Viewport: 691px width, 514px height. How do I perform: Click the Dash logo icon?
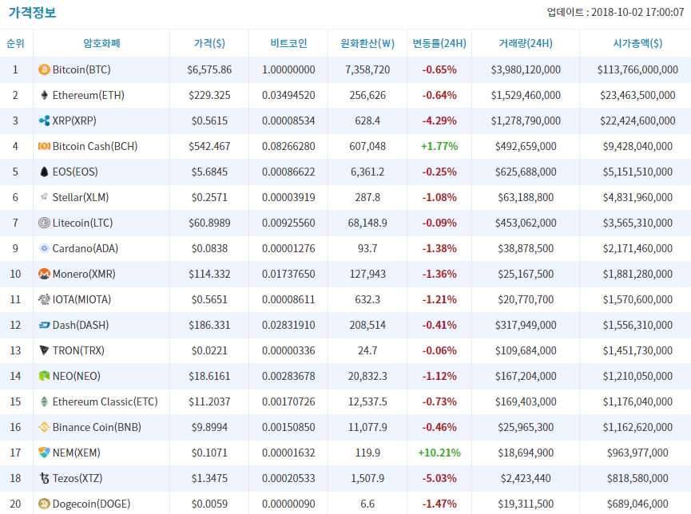click(x=44, y=325)
